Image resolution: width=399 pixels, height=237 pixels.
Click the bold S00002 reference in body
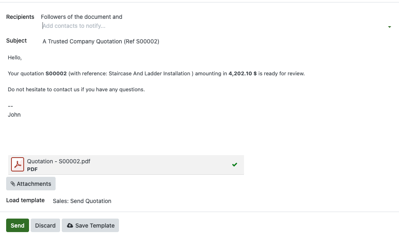pyautogui.click(x=56, y=74)
